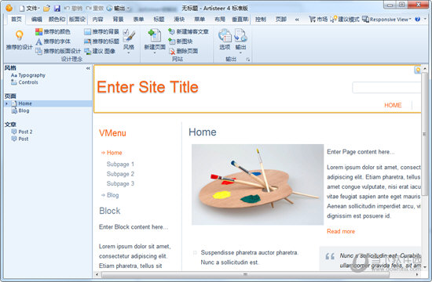
Task: Click the horizontal scrollbar at bottom
Action: click(x=245, y=274)
